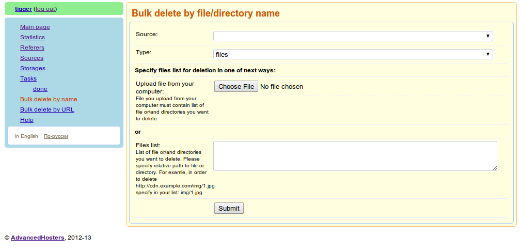Log out of the account
The height and width of the screenshot is (252, 521).
pyautogui.click(x=45, y=9)
